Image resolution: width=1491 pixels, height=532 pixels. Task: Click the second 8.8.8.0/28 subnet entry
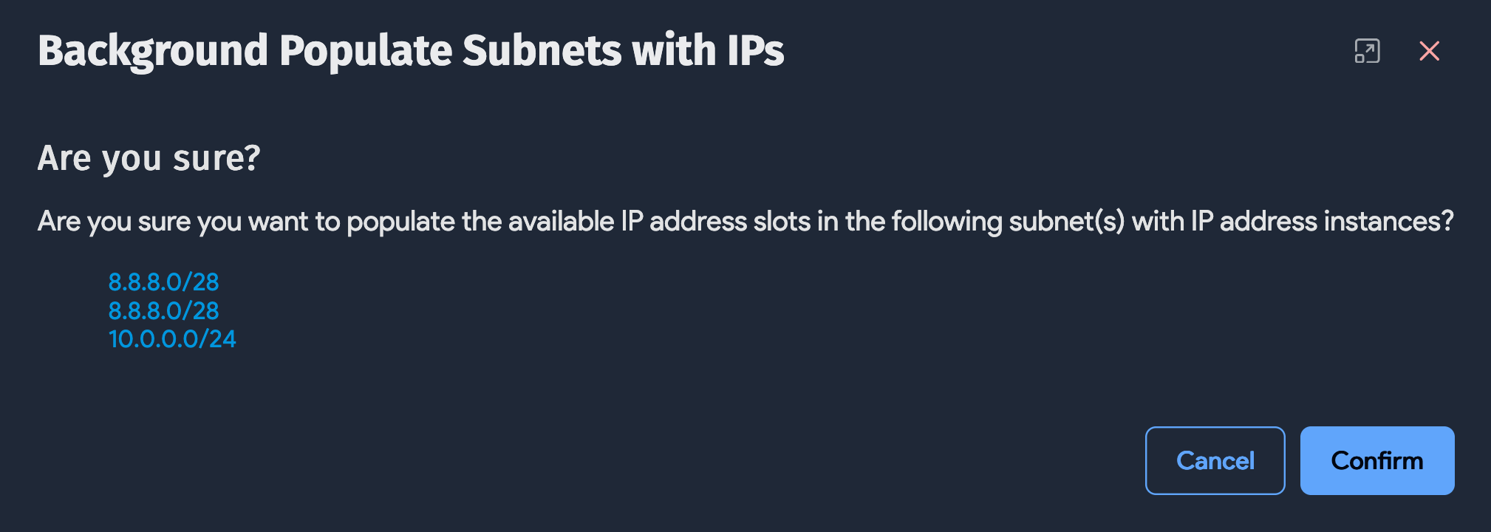click(163, 311)
